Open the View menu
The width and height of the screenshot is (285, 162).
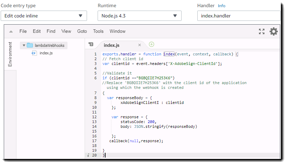[x=66, y=31]
